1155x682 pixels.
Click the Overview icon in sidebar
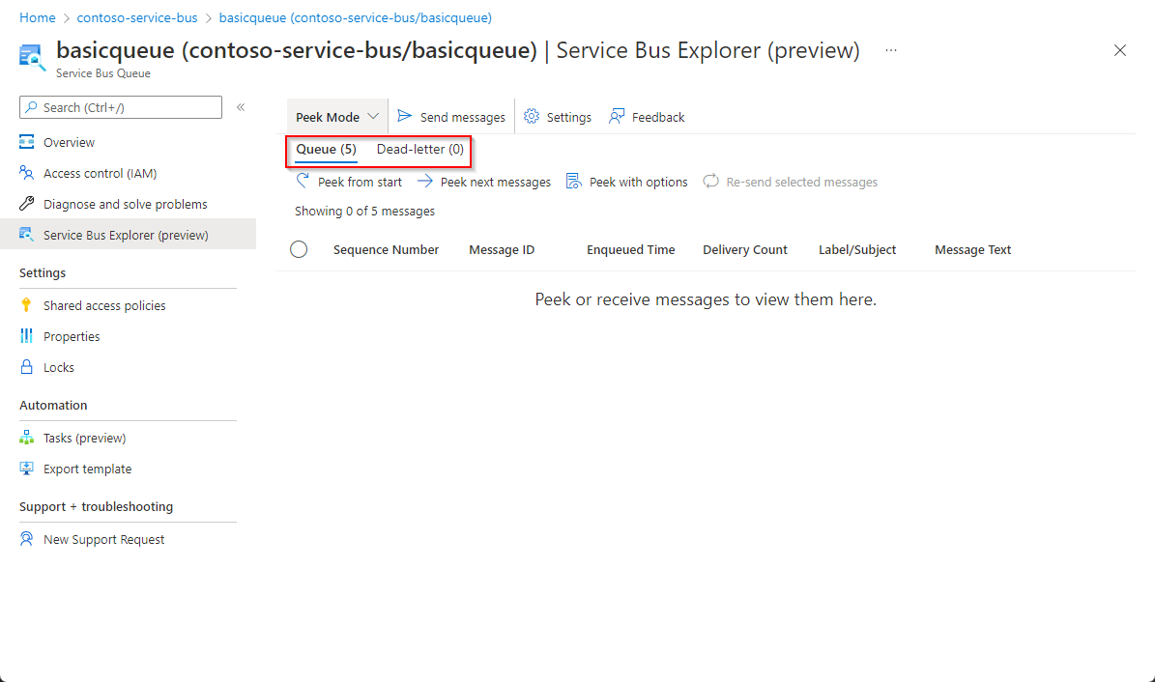pyautogui.click(x=26, y=141)
